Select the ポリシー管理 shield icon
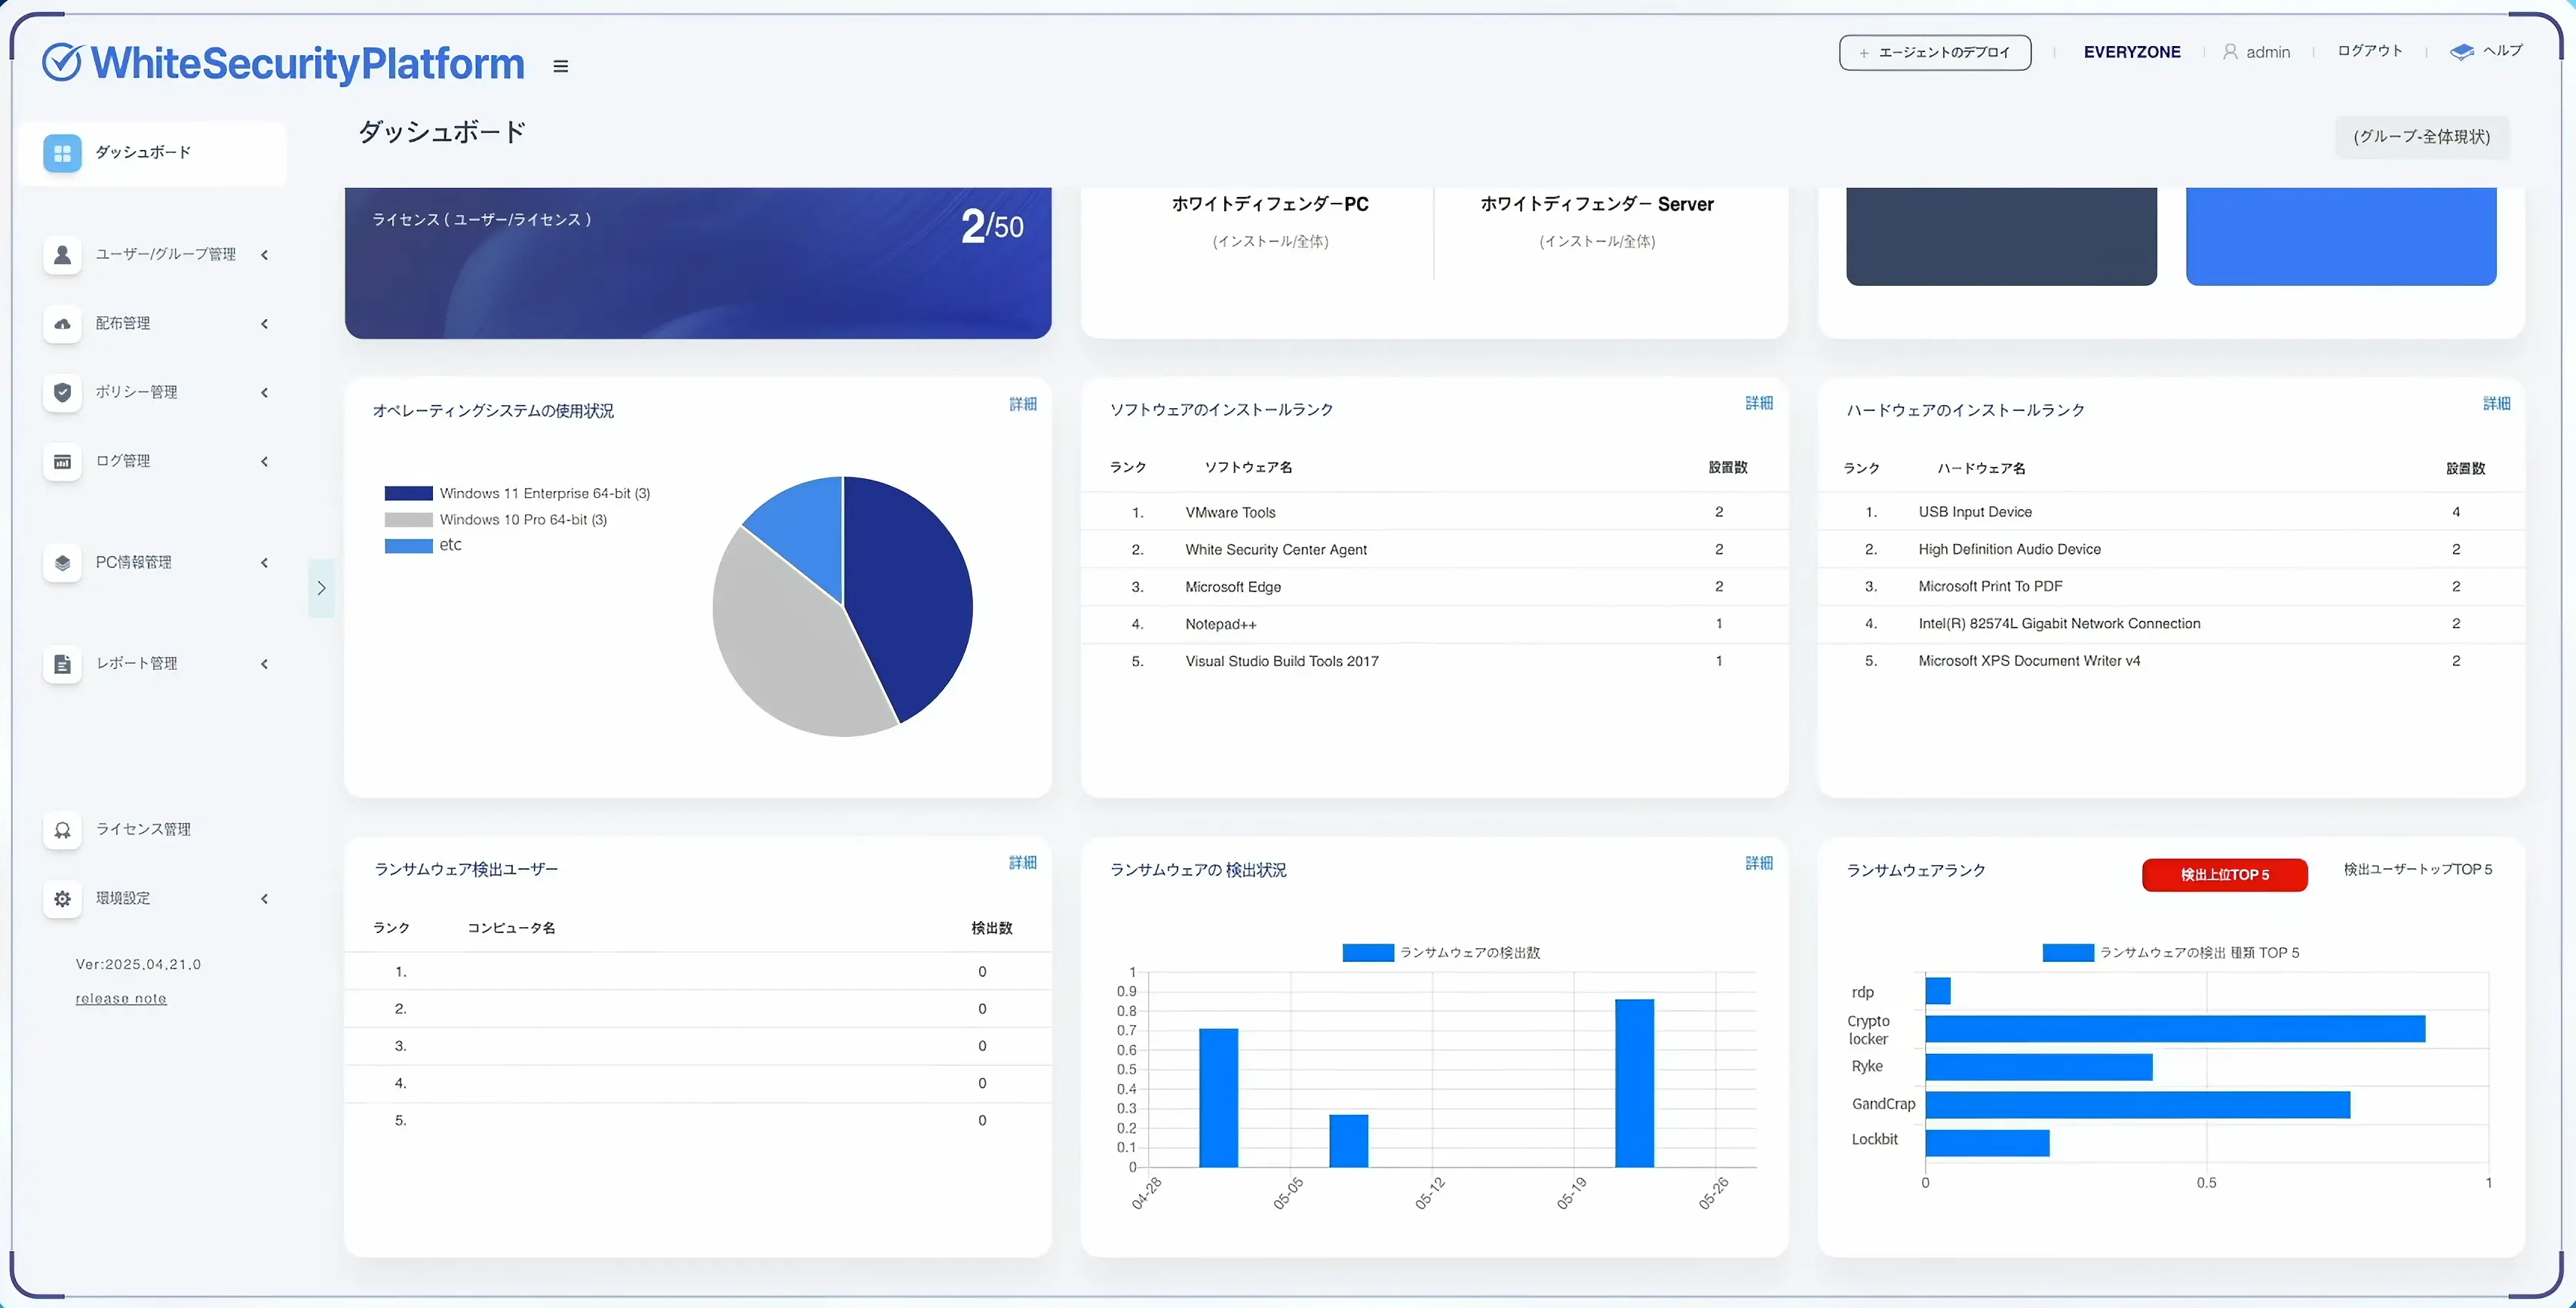The width and height of the screenshot is (2576, 1308). coord(62,392)
